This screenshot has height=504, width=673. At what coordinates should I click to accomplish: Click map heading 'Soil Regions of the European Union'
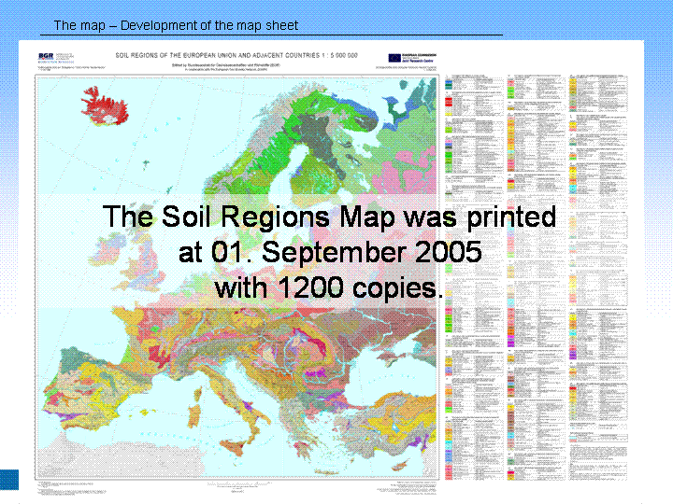[234, 55]
